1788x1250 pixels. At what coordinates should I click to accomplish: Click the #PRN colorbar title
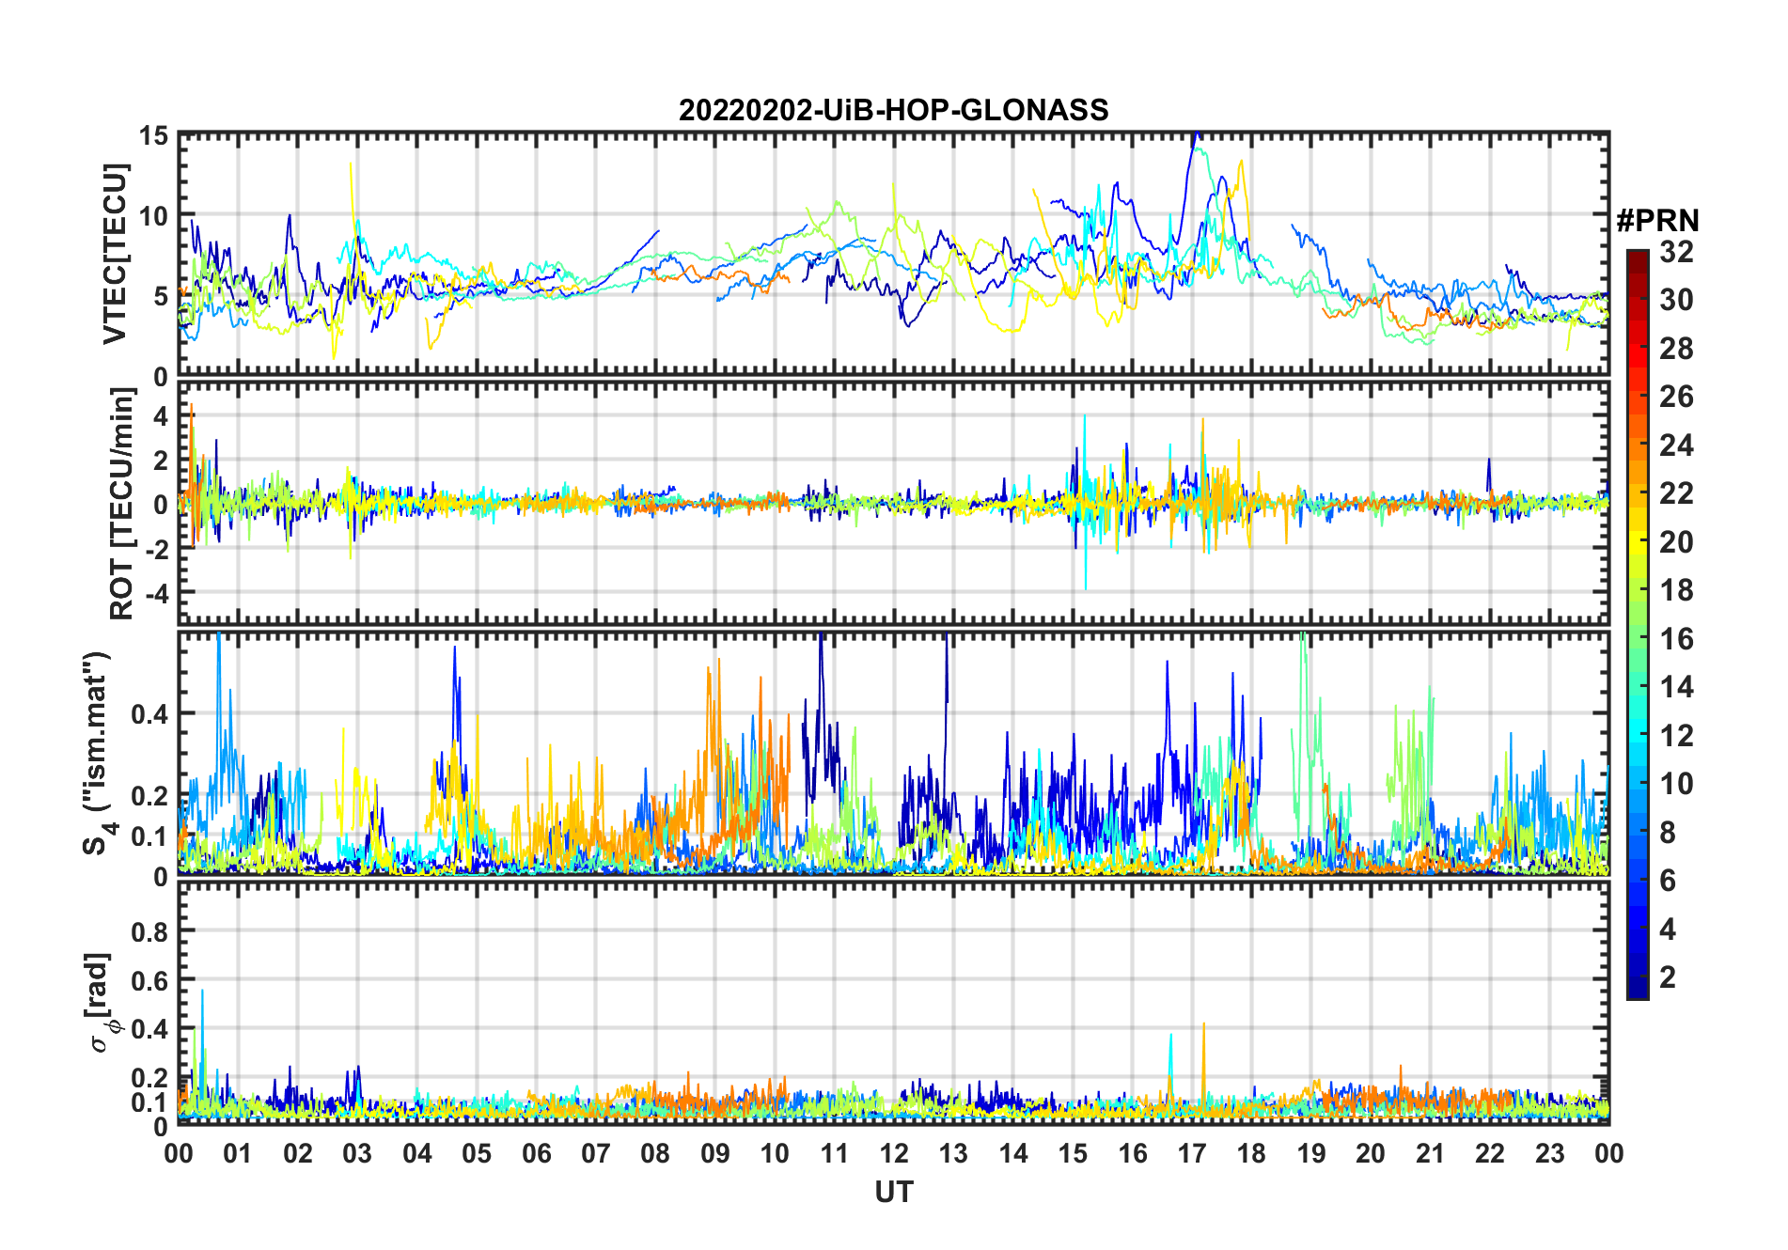(x=1657, y=220)
